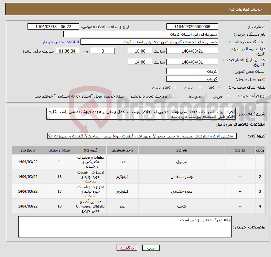Screen dimensions: 271x257
Task: Open اطلاعات تماس خریدار link
Action: point(61,42)
